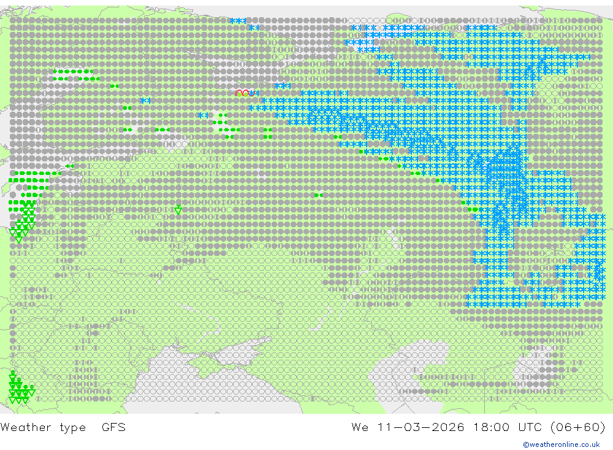
Task: Click the 'Weather type GFS' caption text
Action: pos(63,427)
